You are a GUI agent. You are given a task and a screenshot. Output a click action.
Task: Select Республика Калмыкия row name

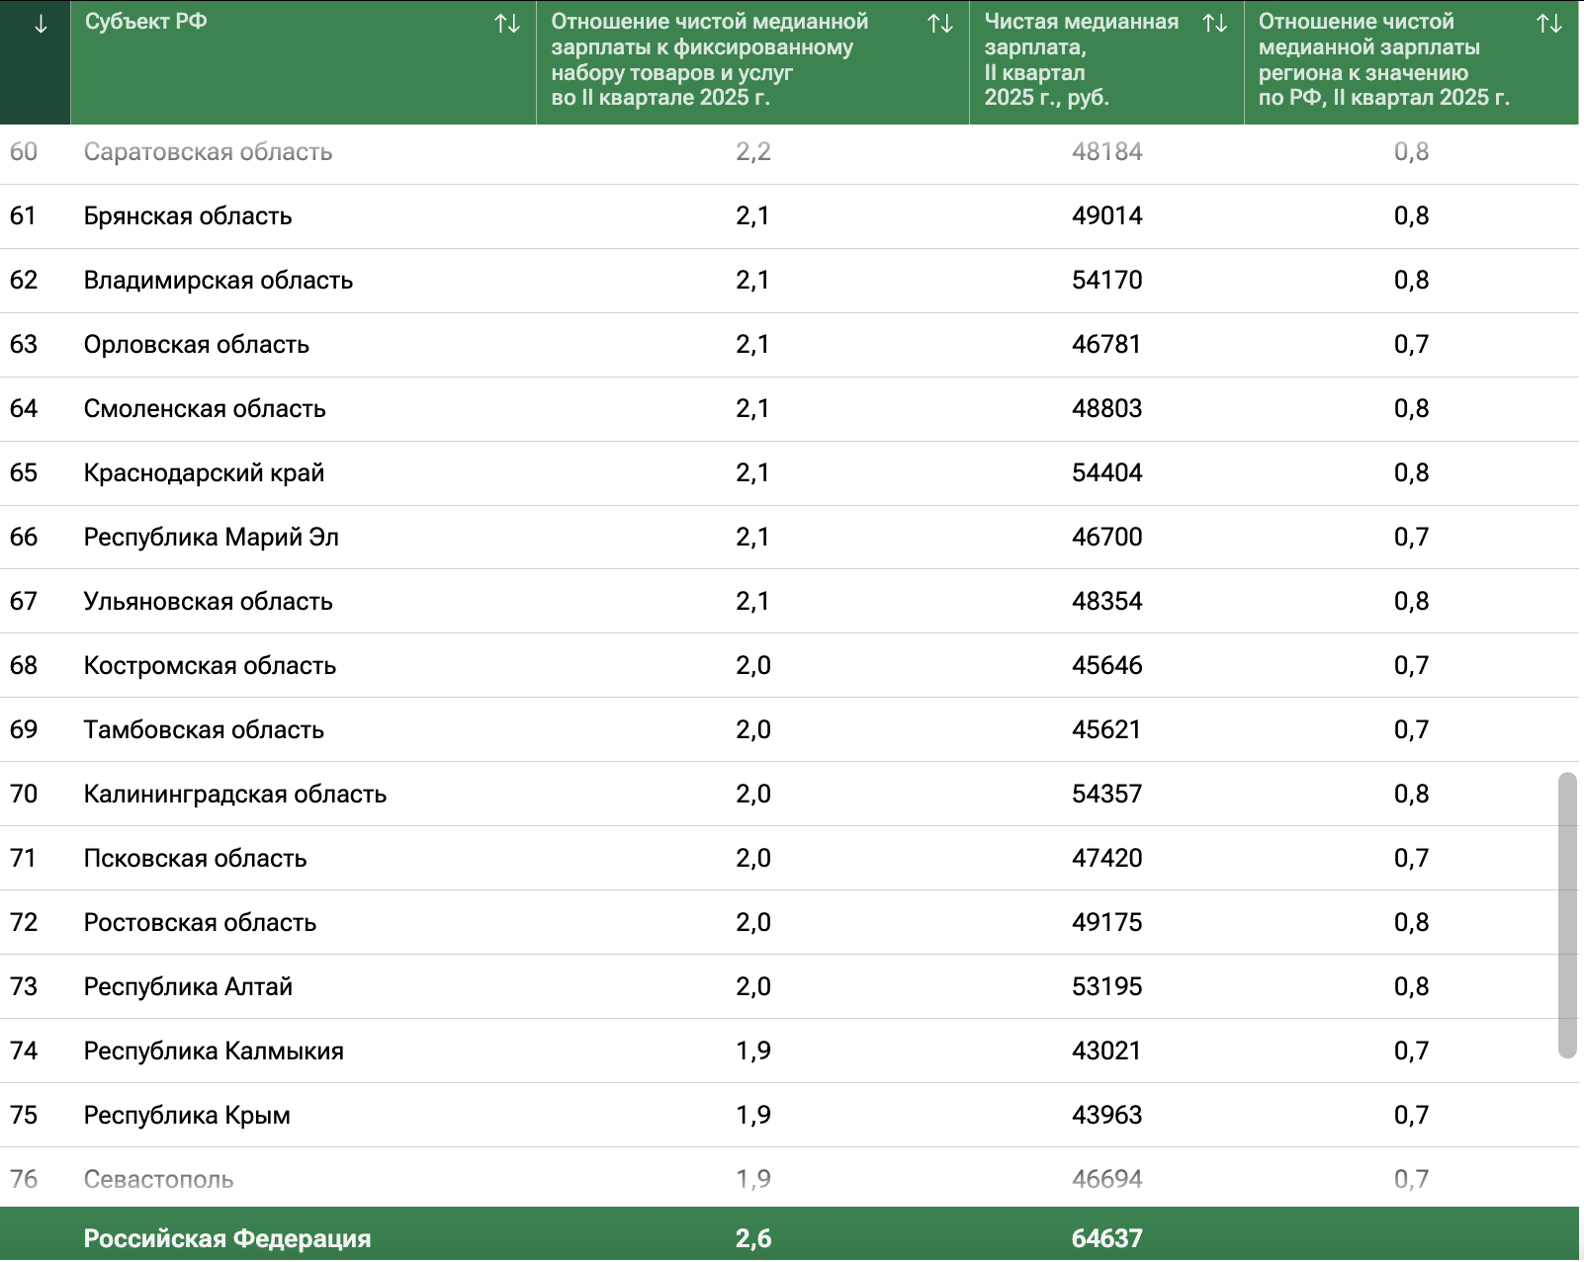(x=214, y=1052)
